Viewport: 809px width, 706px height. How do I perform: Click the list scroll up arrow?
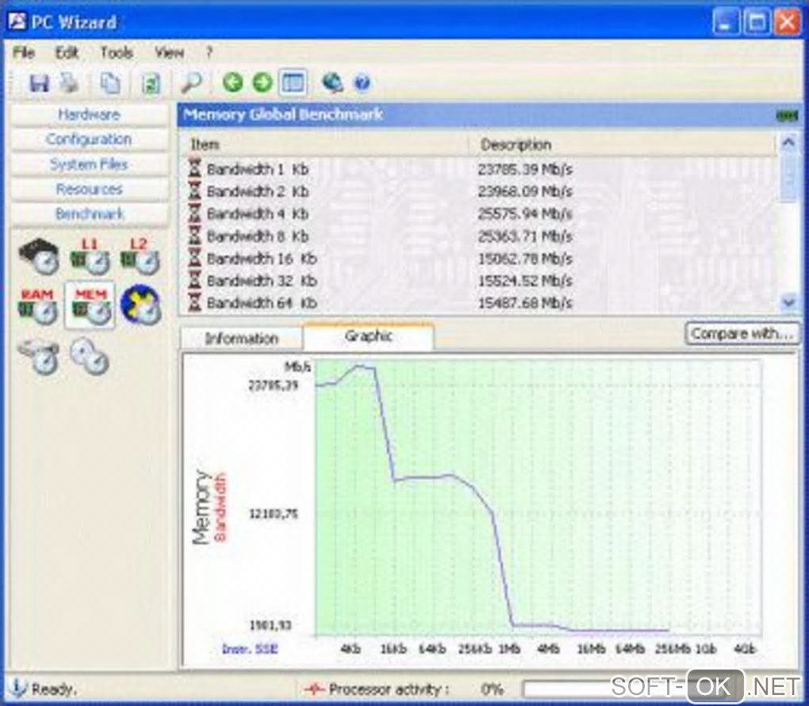pyautogui.click(x=788, y=142)
